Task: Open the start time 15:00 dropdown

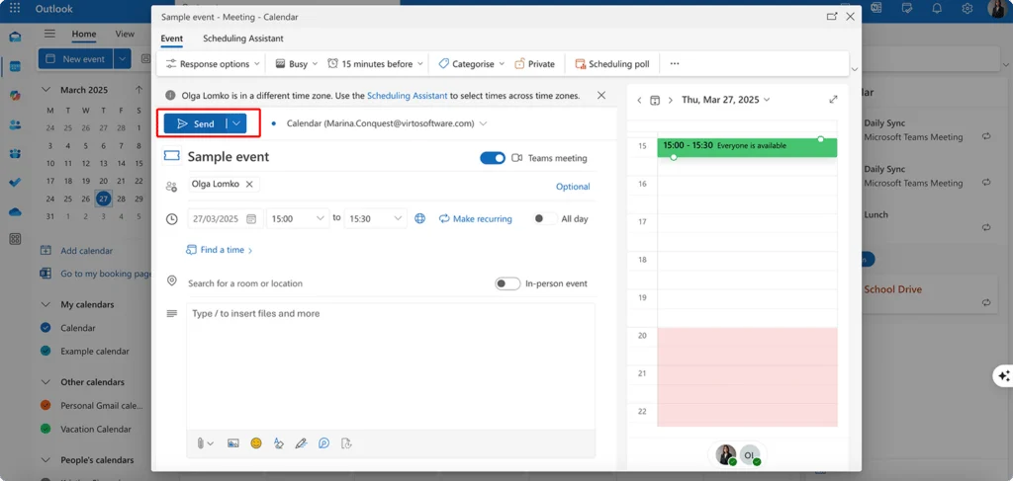Action: [x=298, y=218]
